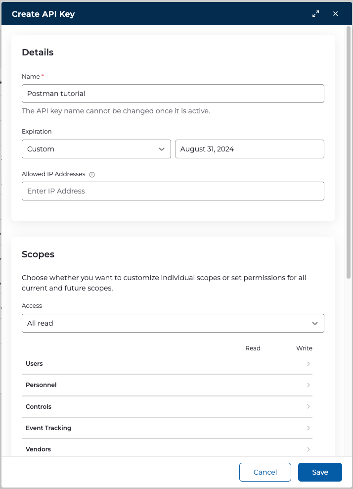
Task: Open the info tooltip beside Allowed IP Addresses
Action: pyautogui.click(x=92, y=174)
